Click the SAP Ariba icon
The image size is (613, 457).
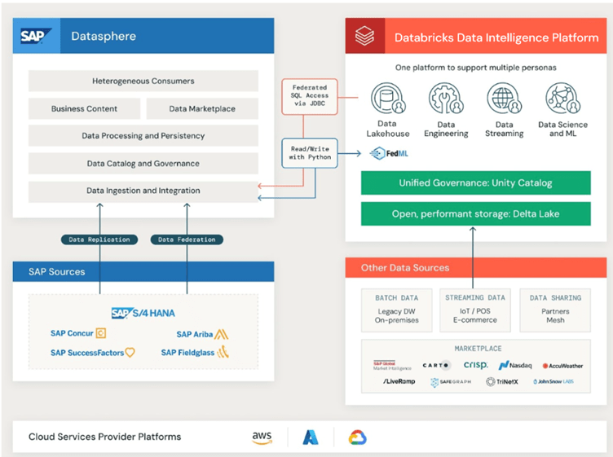[221, 334]
